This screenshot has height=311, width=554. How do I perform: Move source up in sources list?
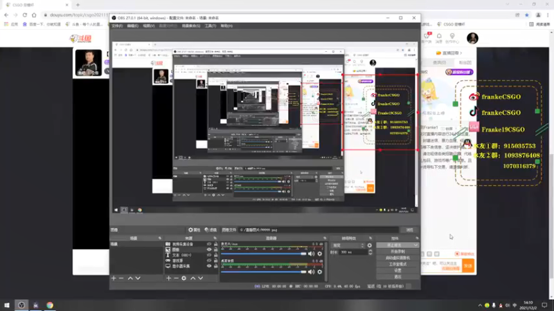click(193, 279)
